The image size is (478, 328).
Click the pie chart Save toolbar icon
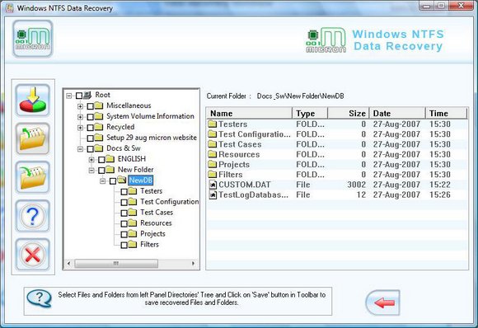(33, 101)
